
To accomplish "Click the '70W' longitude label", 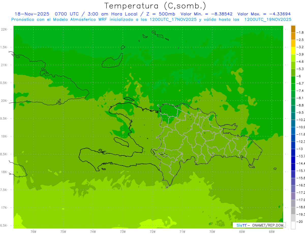I will tap(212, 231).
